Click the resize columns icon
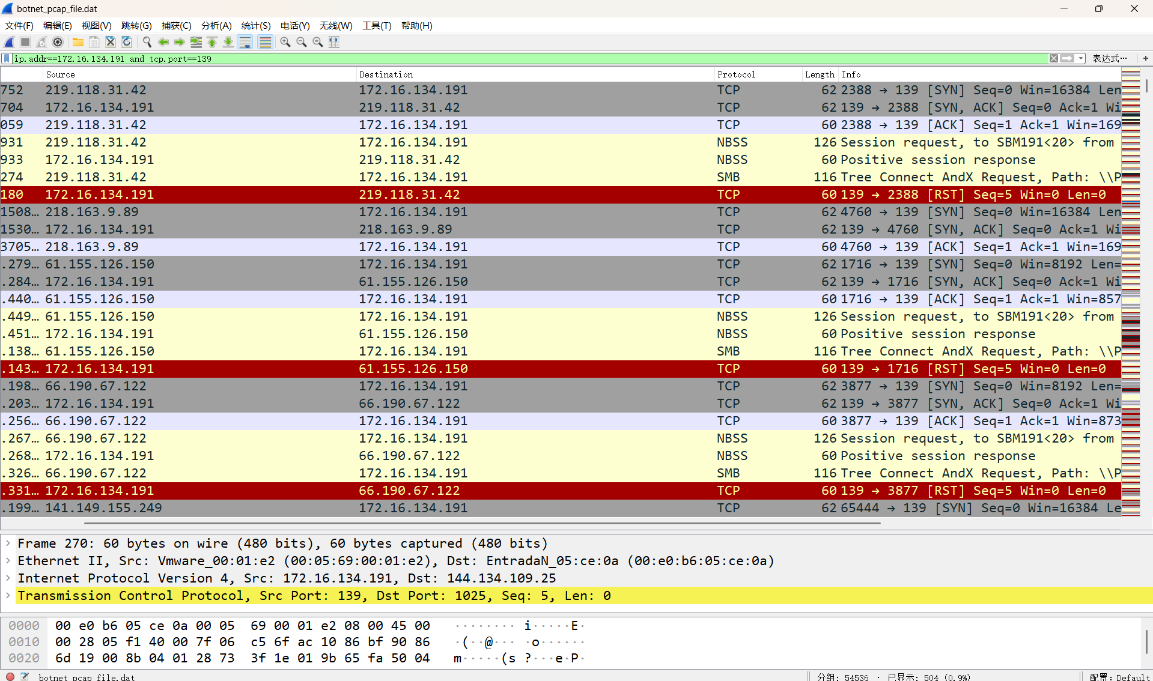The height and width of the screenshot is (681, 1153). pos(334,42)
